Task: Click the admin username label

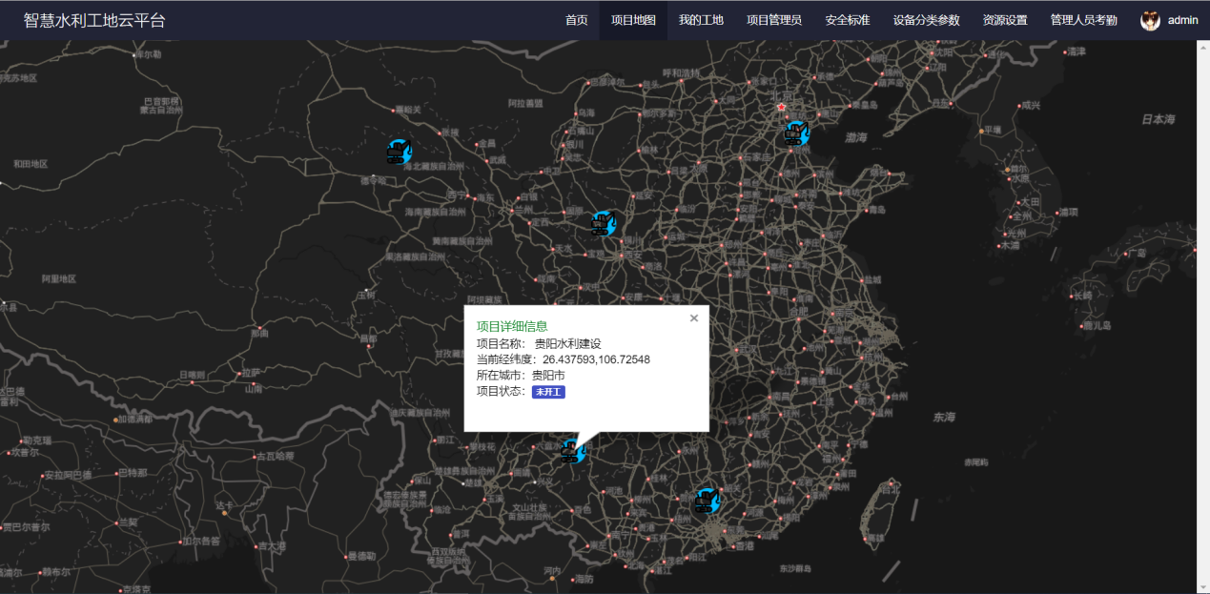Action: click(1182, 20)
